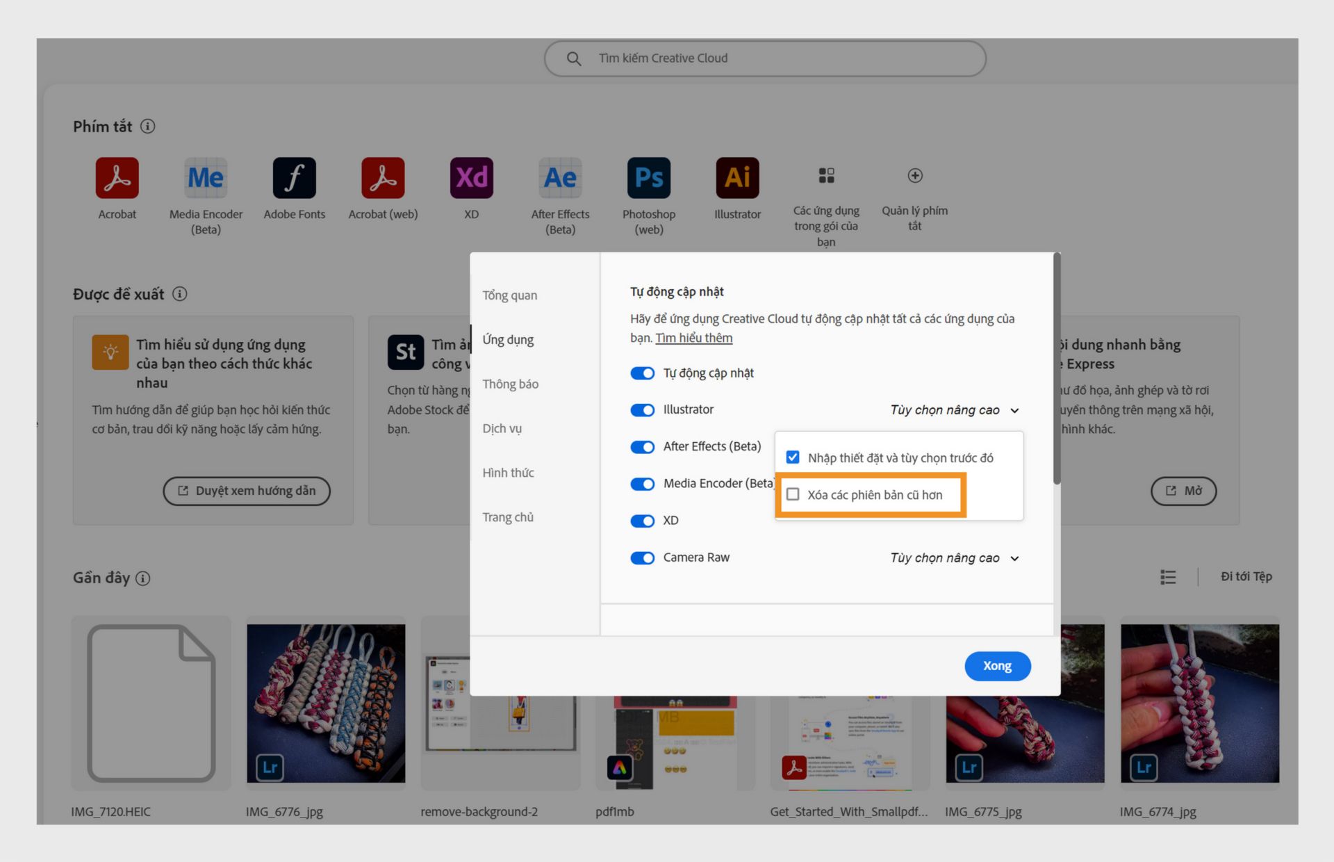Launch Media Encoder (Beta) shortcut
Viewport: 1334px width, 862px height.
pos(206,178)
